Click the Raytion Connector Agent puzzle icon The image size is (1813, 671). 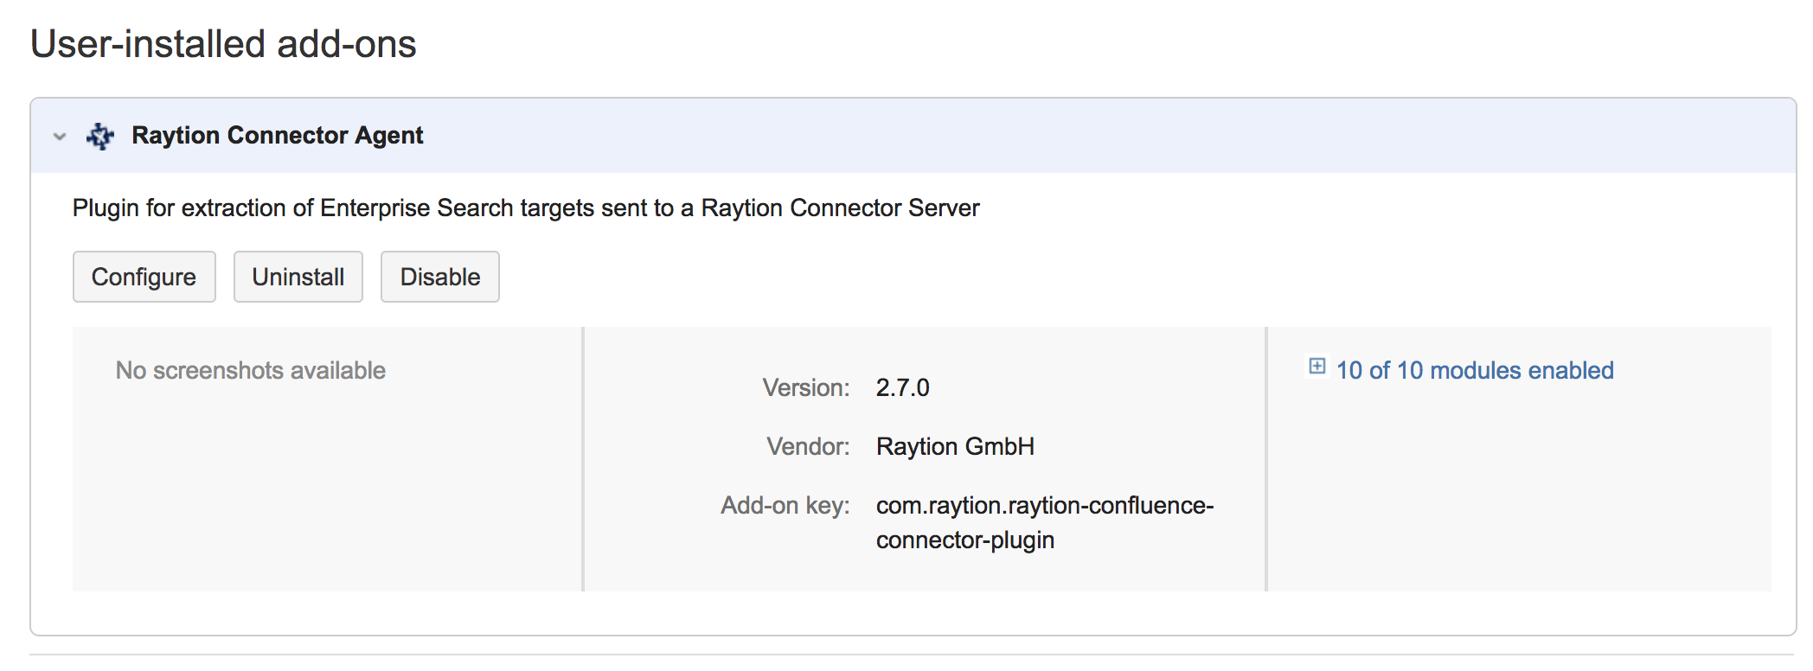(x=100, y=136)
